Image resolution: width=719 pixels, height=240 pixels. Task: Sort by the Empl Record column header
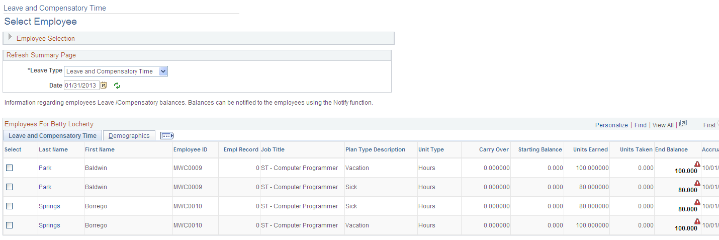point(241,149)
